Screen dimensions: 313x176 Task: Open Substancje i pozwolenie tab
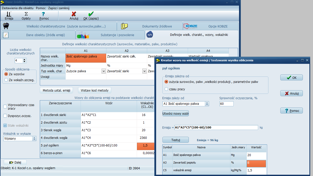pyautogui.click(x=110, y=35)
